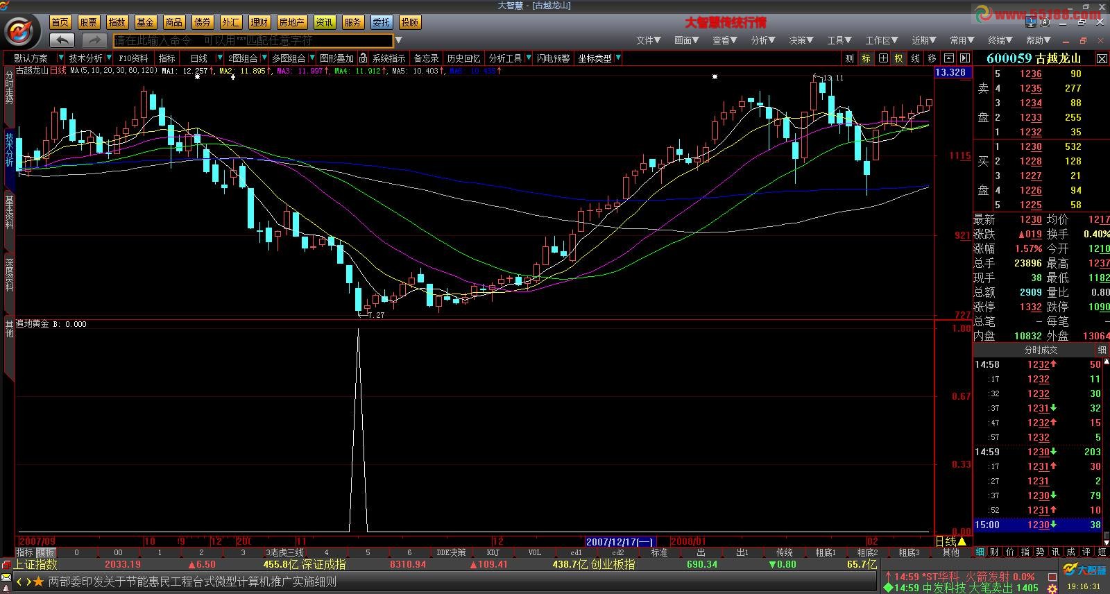
Task: Click the skip-to-end panel icon in chart toolbar
Action: point(964,58)
